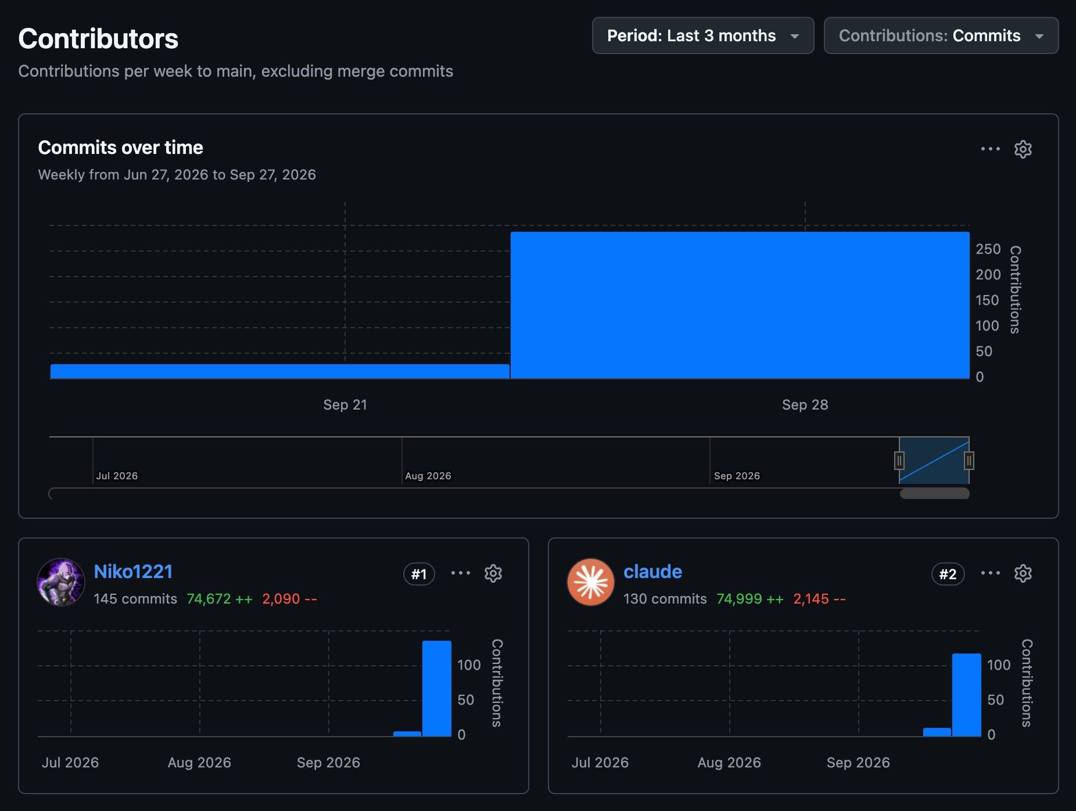This screenshot has height=811, width=1076.
Task: Open three-dot menu on Commits over time chart
Action: [991, 149]
